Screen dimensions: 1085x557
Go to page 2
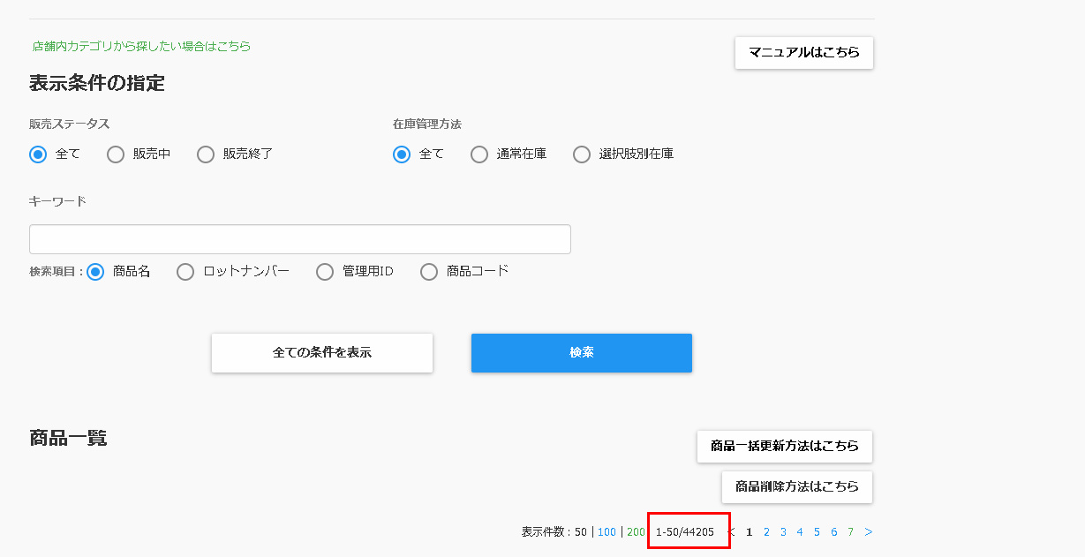tap(766, 532)
